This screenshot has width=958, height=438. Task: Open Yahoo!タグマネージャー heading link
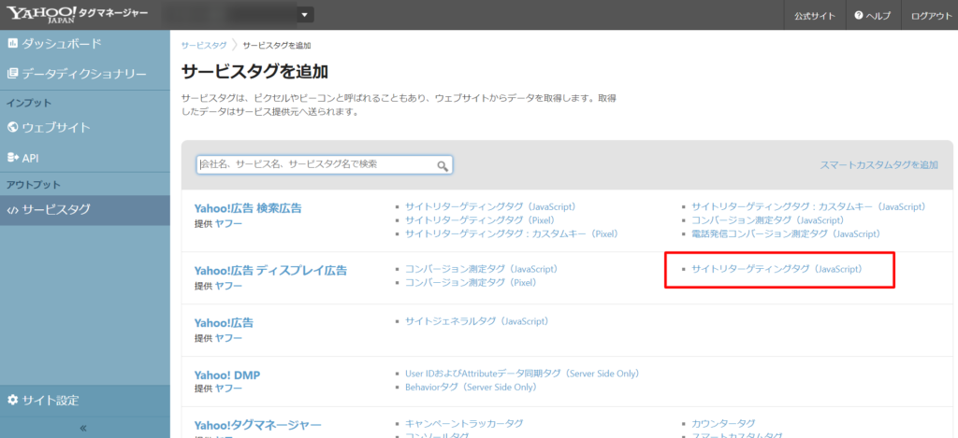tap(258, 425)
